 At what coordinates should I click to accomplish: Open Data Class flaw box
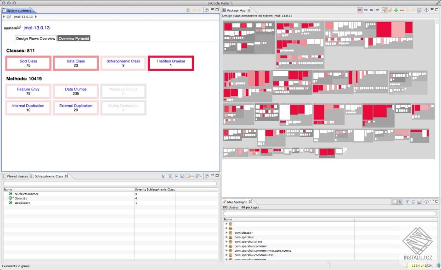[x=76, y=63]
